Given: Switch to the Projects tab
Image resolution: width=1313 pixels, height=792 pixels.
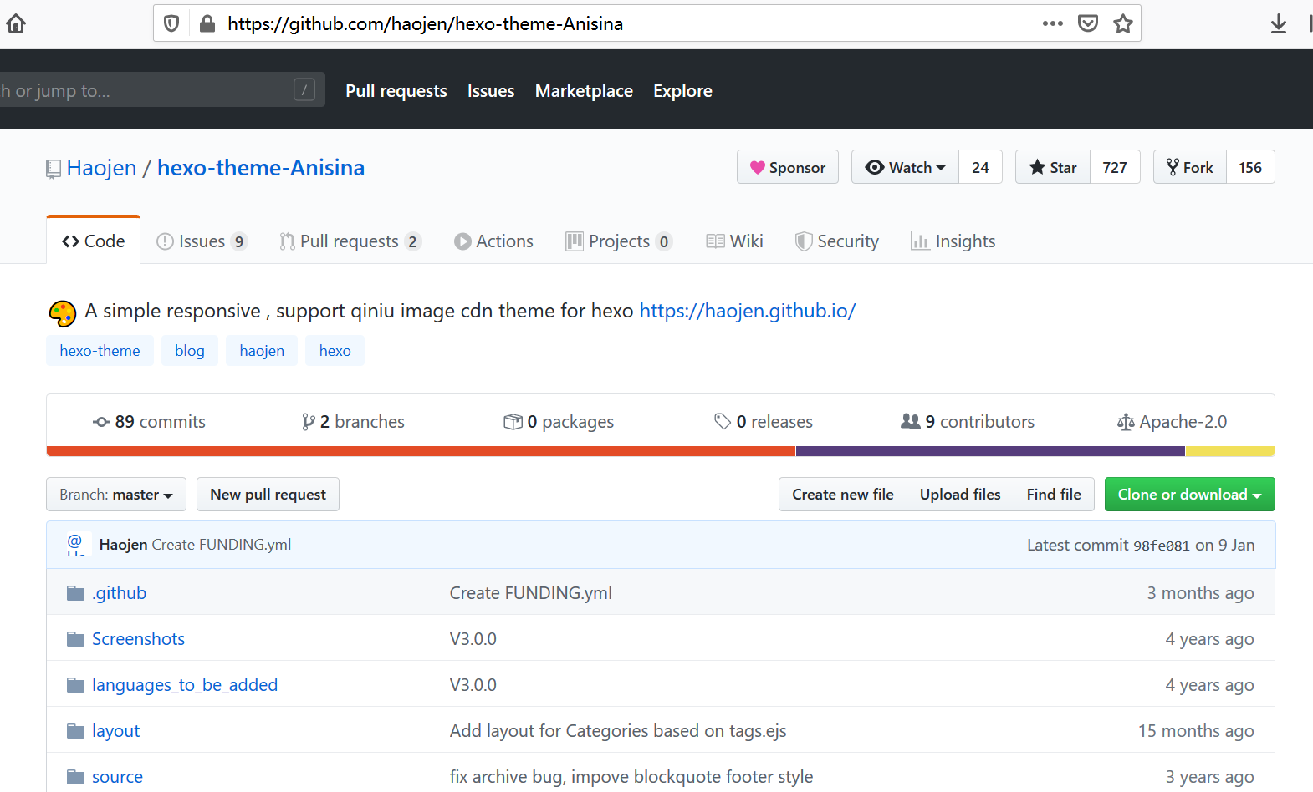Looking at the screenshot, I should pyautogui.click(x=619, y=241).
